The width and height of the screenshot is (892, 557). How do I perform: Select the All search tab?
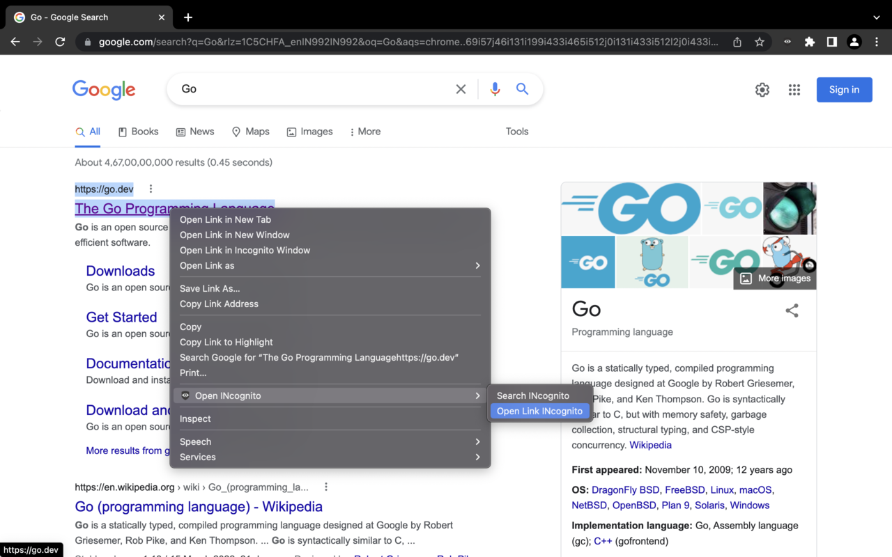(x=88, y=132)
